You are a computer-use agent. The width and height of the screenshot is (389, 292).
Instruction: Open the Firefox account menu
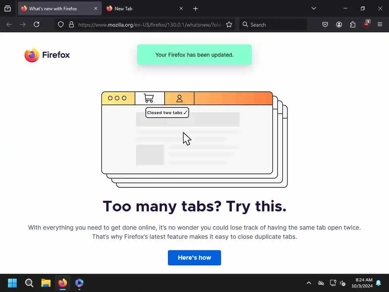point(339,24)
